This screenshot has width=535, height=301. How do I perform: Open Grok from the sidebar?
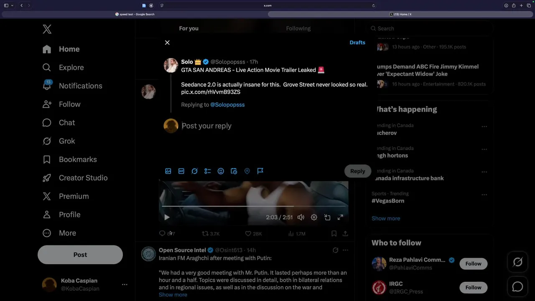pos(59,141)
